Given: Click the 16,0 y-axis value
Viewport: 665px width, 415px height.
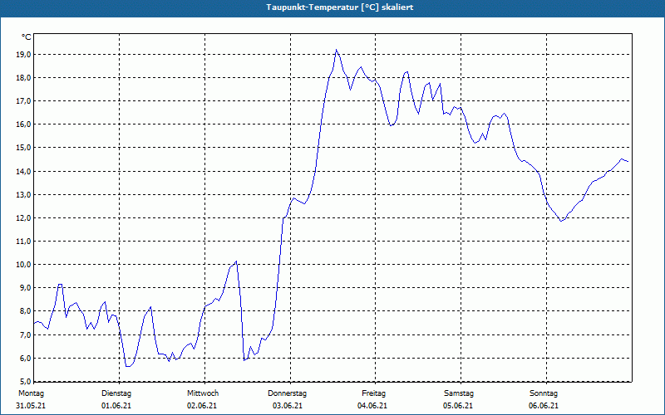Looking at the screenshot, I should tap(23, 124).
